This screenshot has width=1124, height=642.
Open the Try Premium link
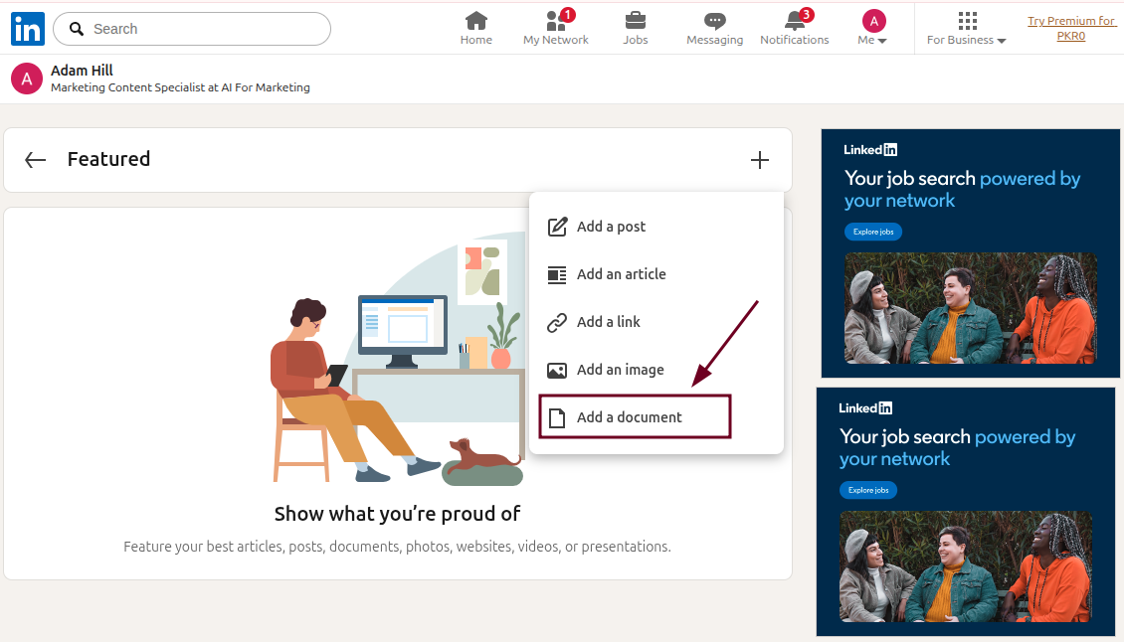tap(1071, 27)
